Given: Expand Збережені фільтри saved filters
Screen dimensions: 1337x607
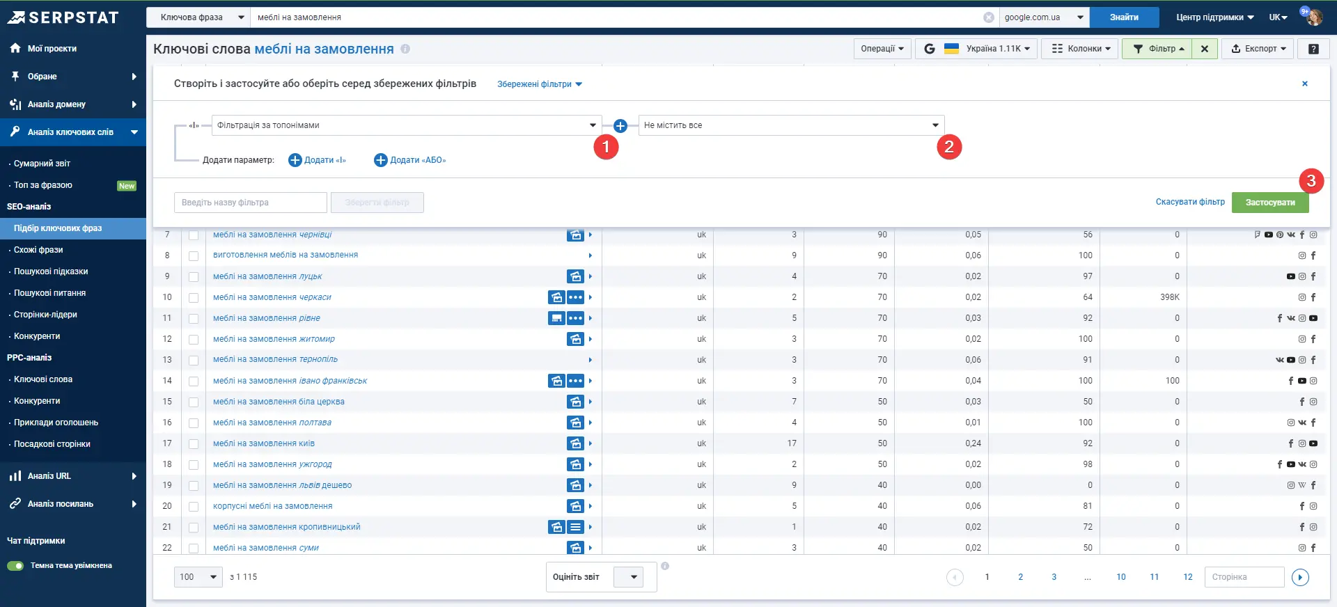Looking at the screenshot, I should coord(540,84).
